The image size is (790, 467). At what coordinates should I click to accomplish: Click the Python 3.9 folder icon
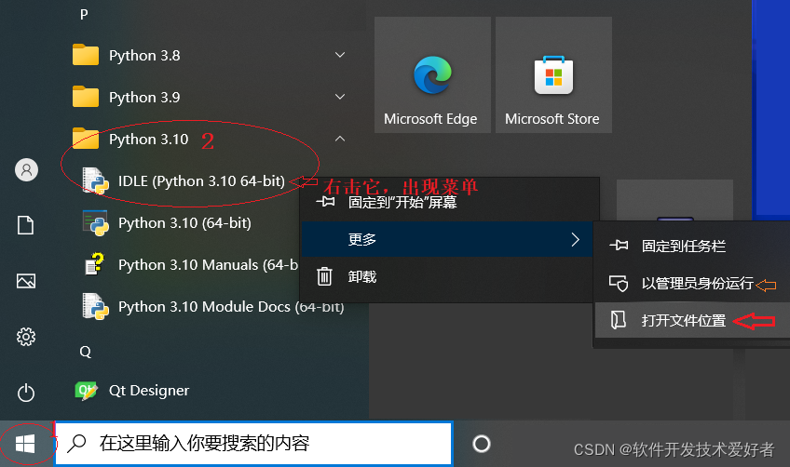pos(86,97)
